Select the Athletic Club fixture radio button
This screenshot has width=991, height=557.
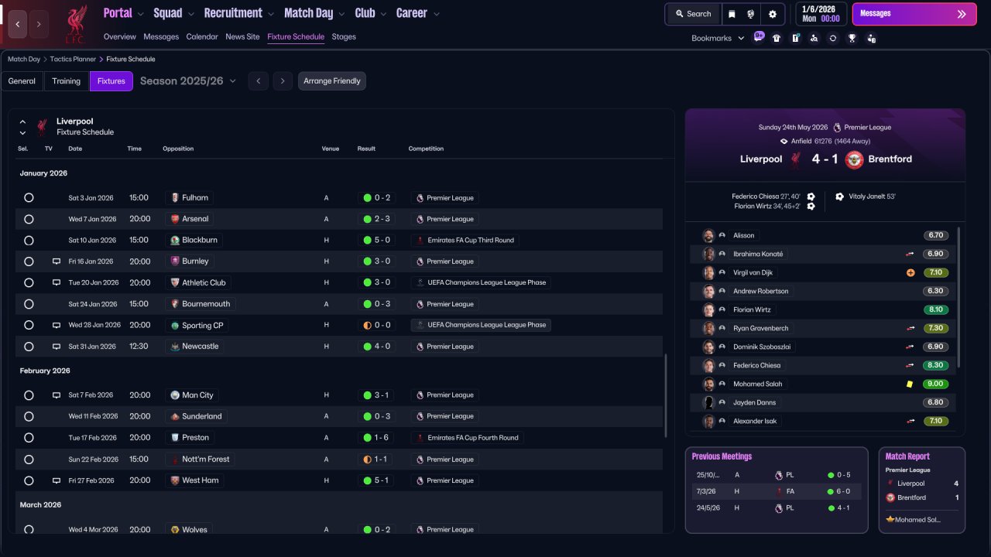click(29, 283)
